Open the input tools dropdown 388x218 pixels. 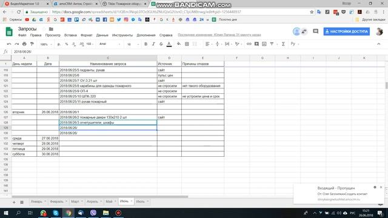click(295, 44)
